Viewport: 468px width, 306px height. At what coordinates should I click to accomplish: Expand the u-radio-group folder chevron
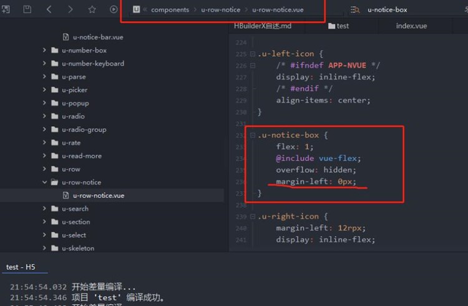tap(44, 129)
